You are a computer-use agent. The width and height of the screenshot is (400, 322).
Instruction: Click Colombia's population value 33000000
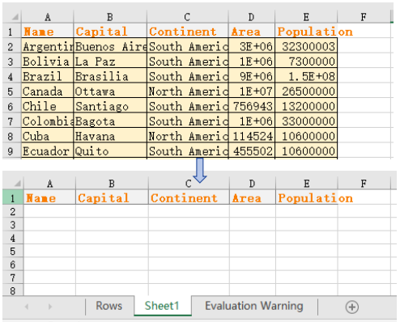306,121
